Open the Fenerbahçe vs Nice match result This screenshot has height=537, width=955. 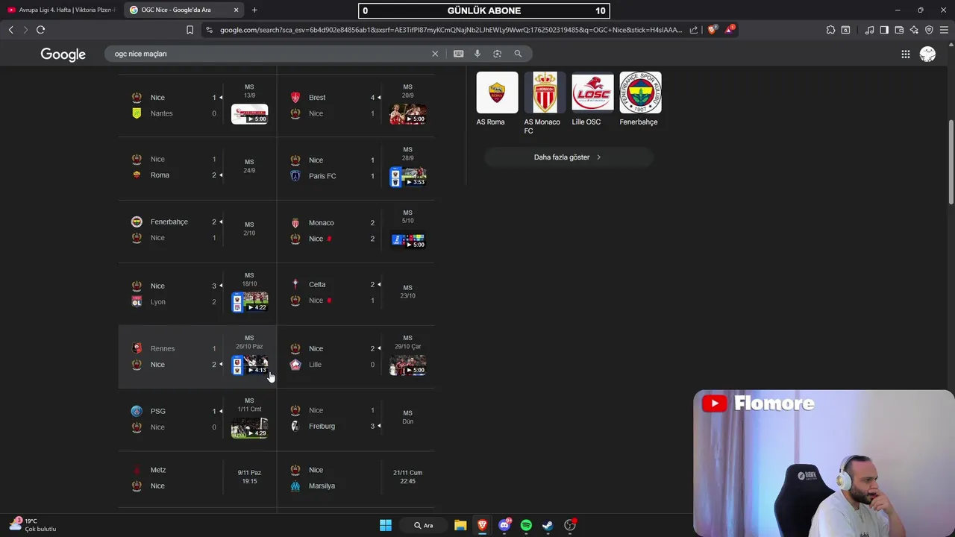[x=197, y=230]
